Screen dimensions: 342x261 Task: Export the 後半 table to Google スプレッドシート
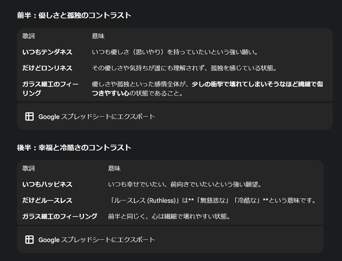[97, 240]
